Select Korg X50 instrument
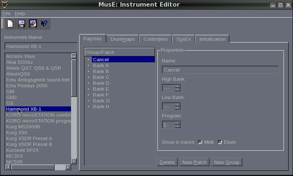 pyautogui.click(x=38, y=133)
